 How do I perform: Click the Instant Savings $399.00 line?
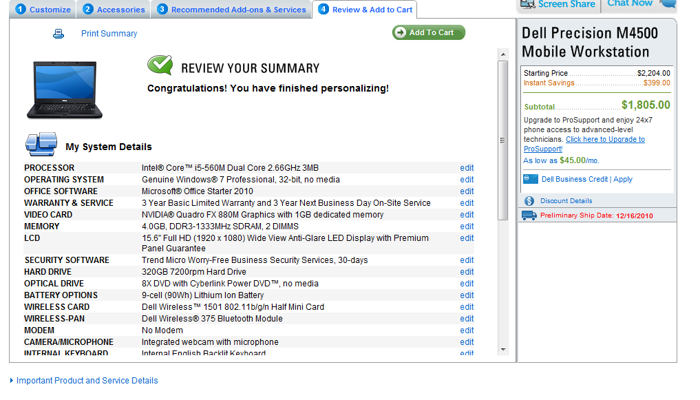pyautogui.click(x=597, y=83)
